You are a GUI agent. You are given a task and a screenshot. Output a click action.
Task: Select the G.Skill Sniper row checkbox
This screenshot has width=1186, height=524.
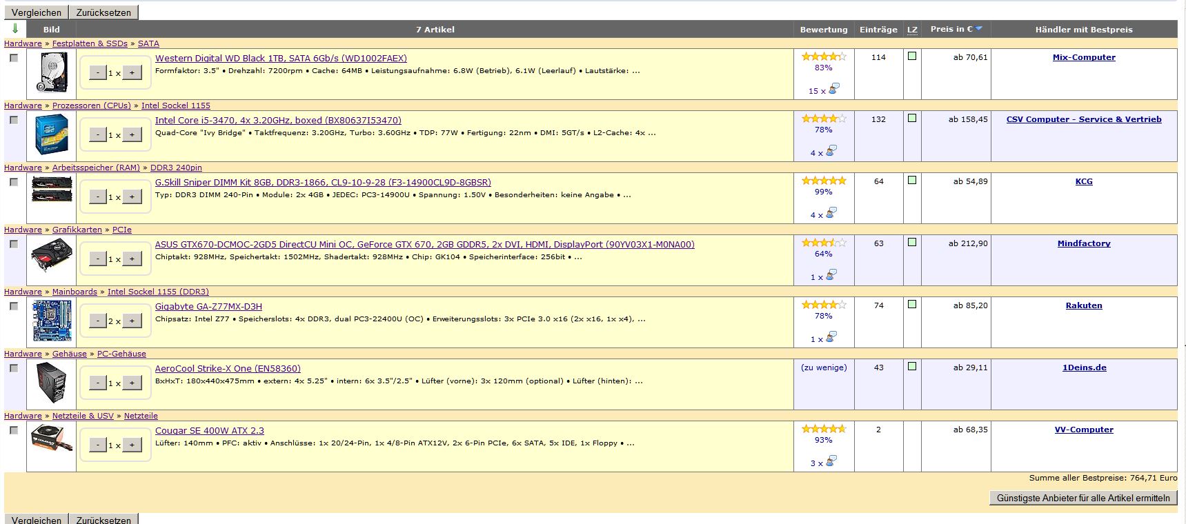click(x=14, y=182)
